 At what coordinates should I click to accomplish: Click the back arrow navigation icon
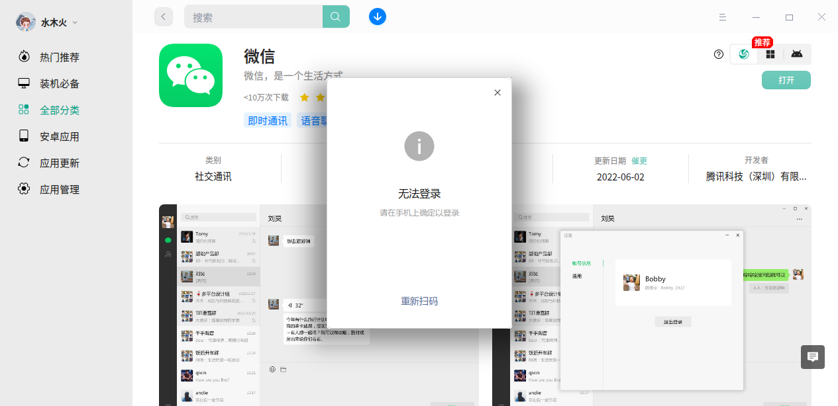[164, 16]
